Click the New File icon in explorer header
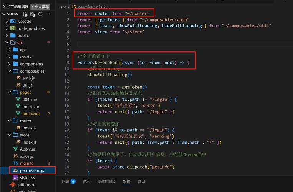 25,14
